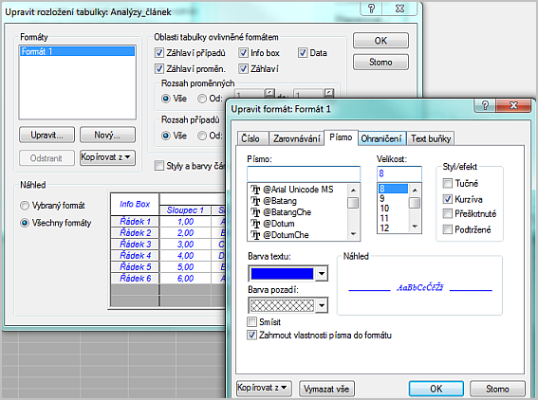This screenshot has height=400, width=538.
Task: Open the Kopírovat z dropdown at dialog bottom
Action: point(264,388)
